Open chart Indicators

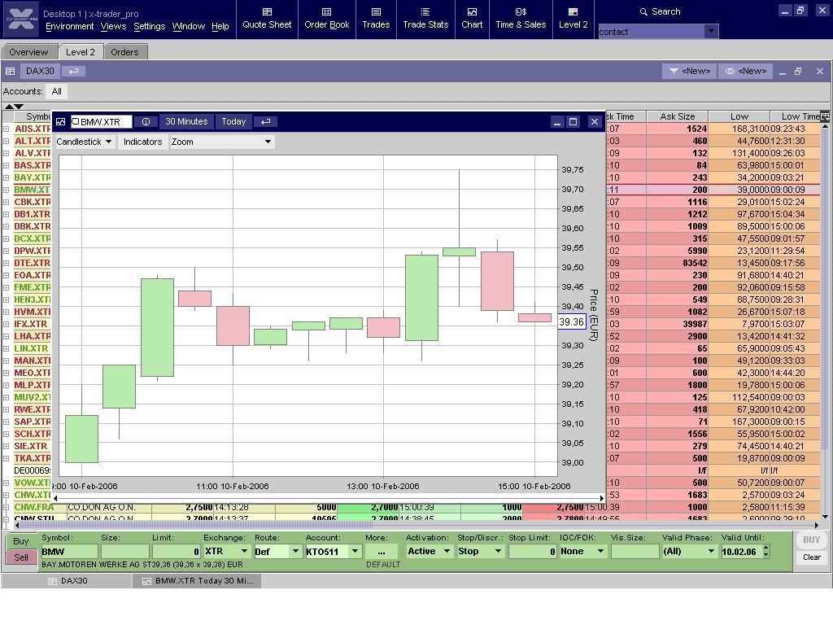(142, 142)
